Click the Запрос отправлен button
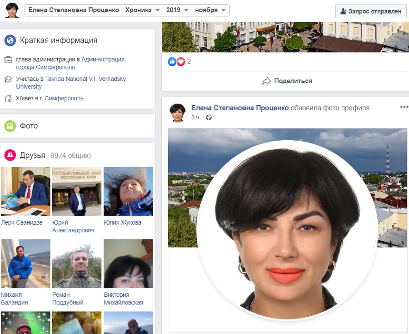 [371, 11]
